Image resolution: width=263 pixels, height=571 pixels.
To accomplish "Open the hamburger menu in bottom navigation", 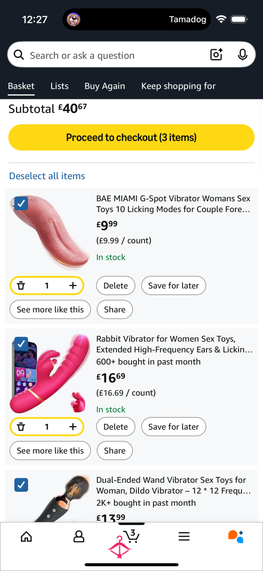I will (x=184, y=536).
